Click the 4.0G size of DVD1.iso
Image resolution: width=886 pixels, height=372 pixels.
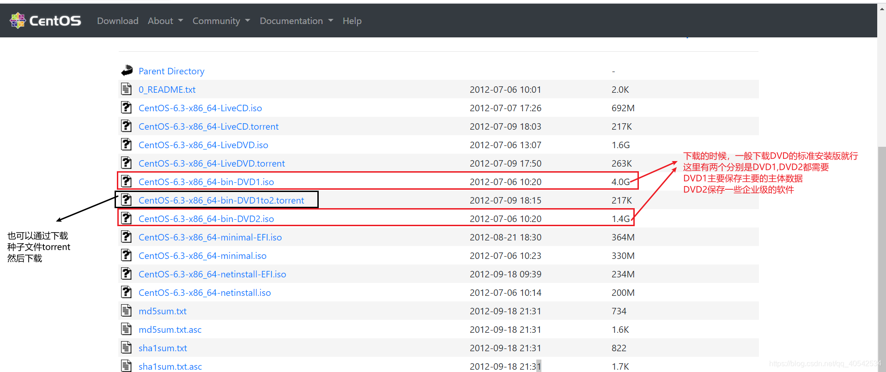(x=620, y=182)
